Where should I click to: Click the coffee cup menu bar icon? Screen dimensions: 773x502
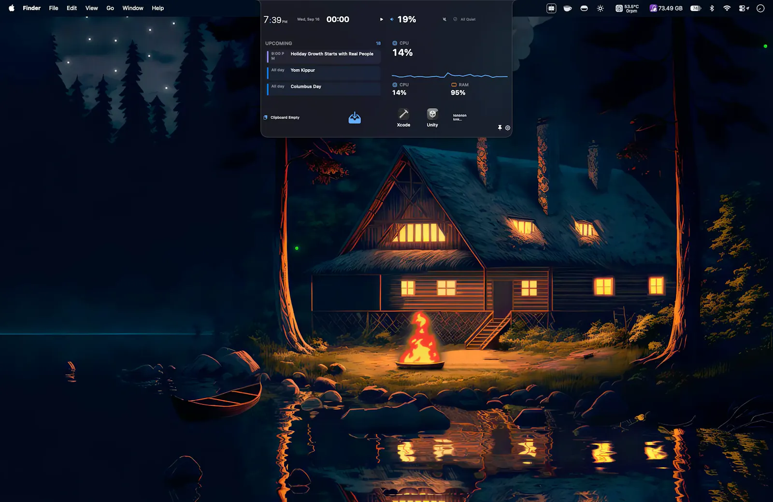pos(568,8)
